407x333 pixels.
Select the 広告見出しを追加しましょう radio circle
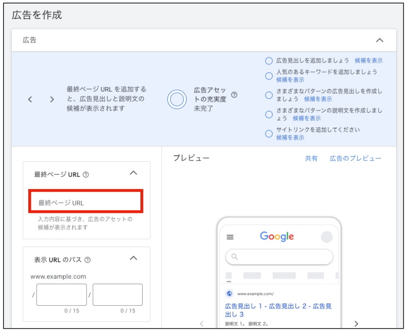point(269,61)
